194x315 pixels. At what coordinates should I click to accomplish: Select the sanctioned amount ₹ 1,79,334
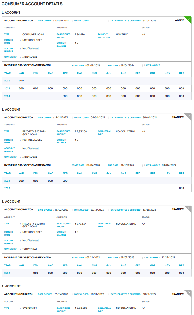click(x=81, y=224)
